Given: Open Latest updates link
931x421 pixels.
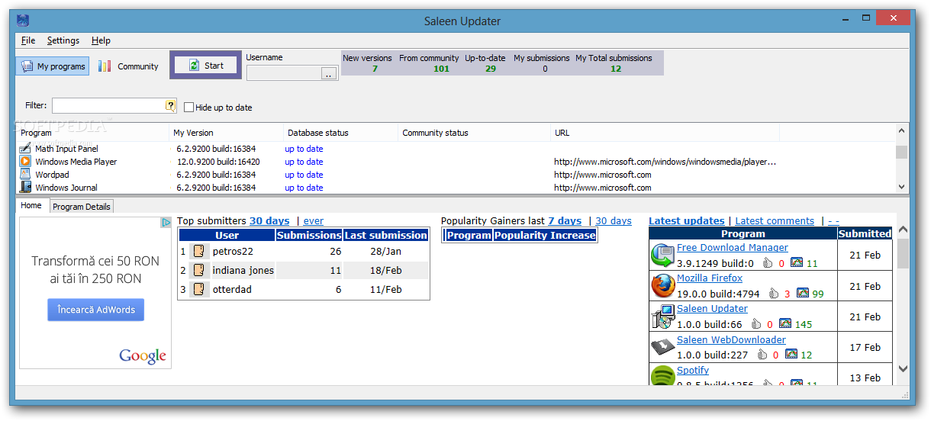Looking at the screenshot, I should 687,221.
